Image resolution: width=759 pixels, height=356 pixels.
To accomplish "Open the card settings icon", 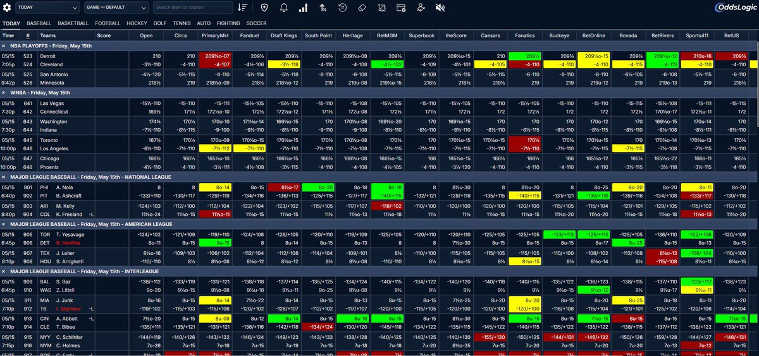I will (x=401, y=8).
